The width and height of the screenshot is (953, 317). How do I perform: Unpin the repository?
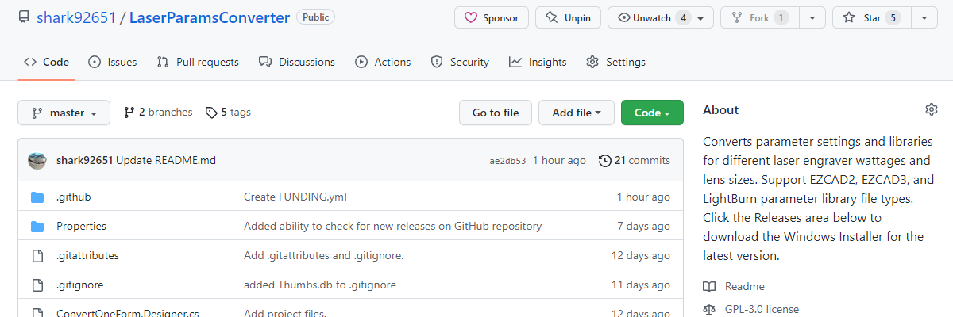click(568, 17)
